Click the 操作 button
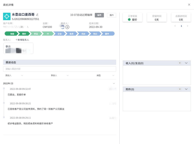Viewport: 194px width, 144px height. point(112,15)
